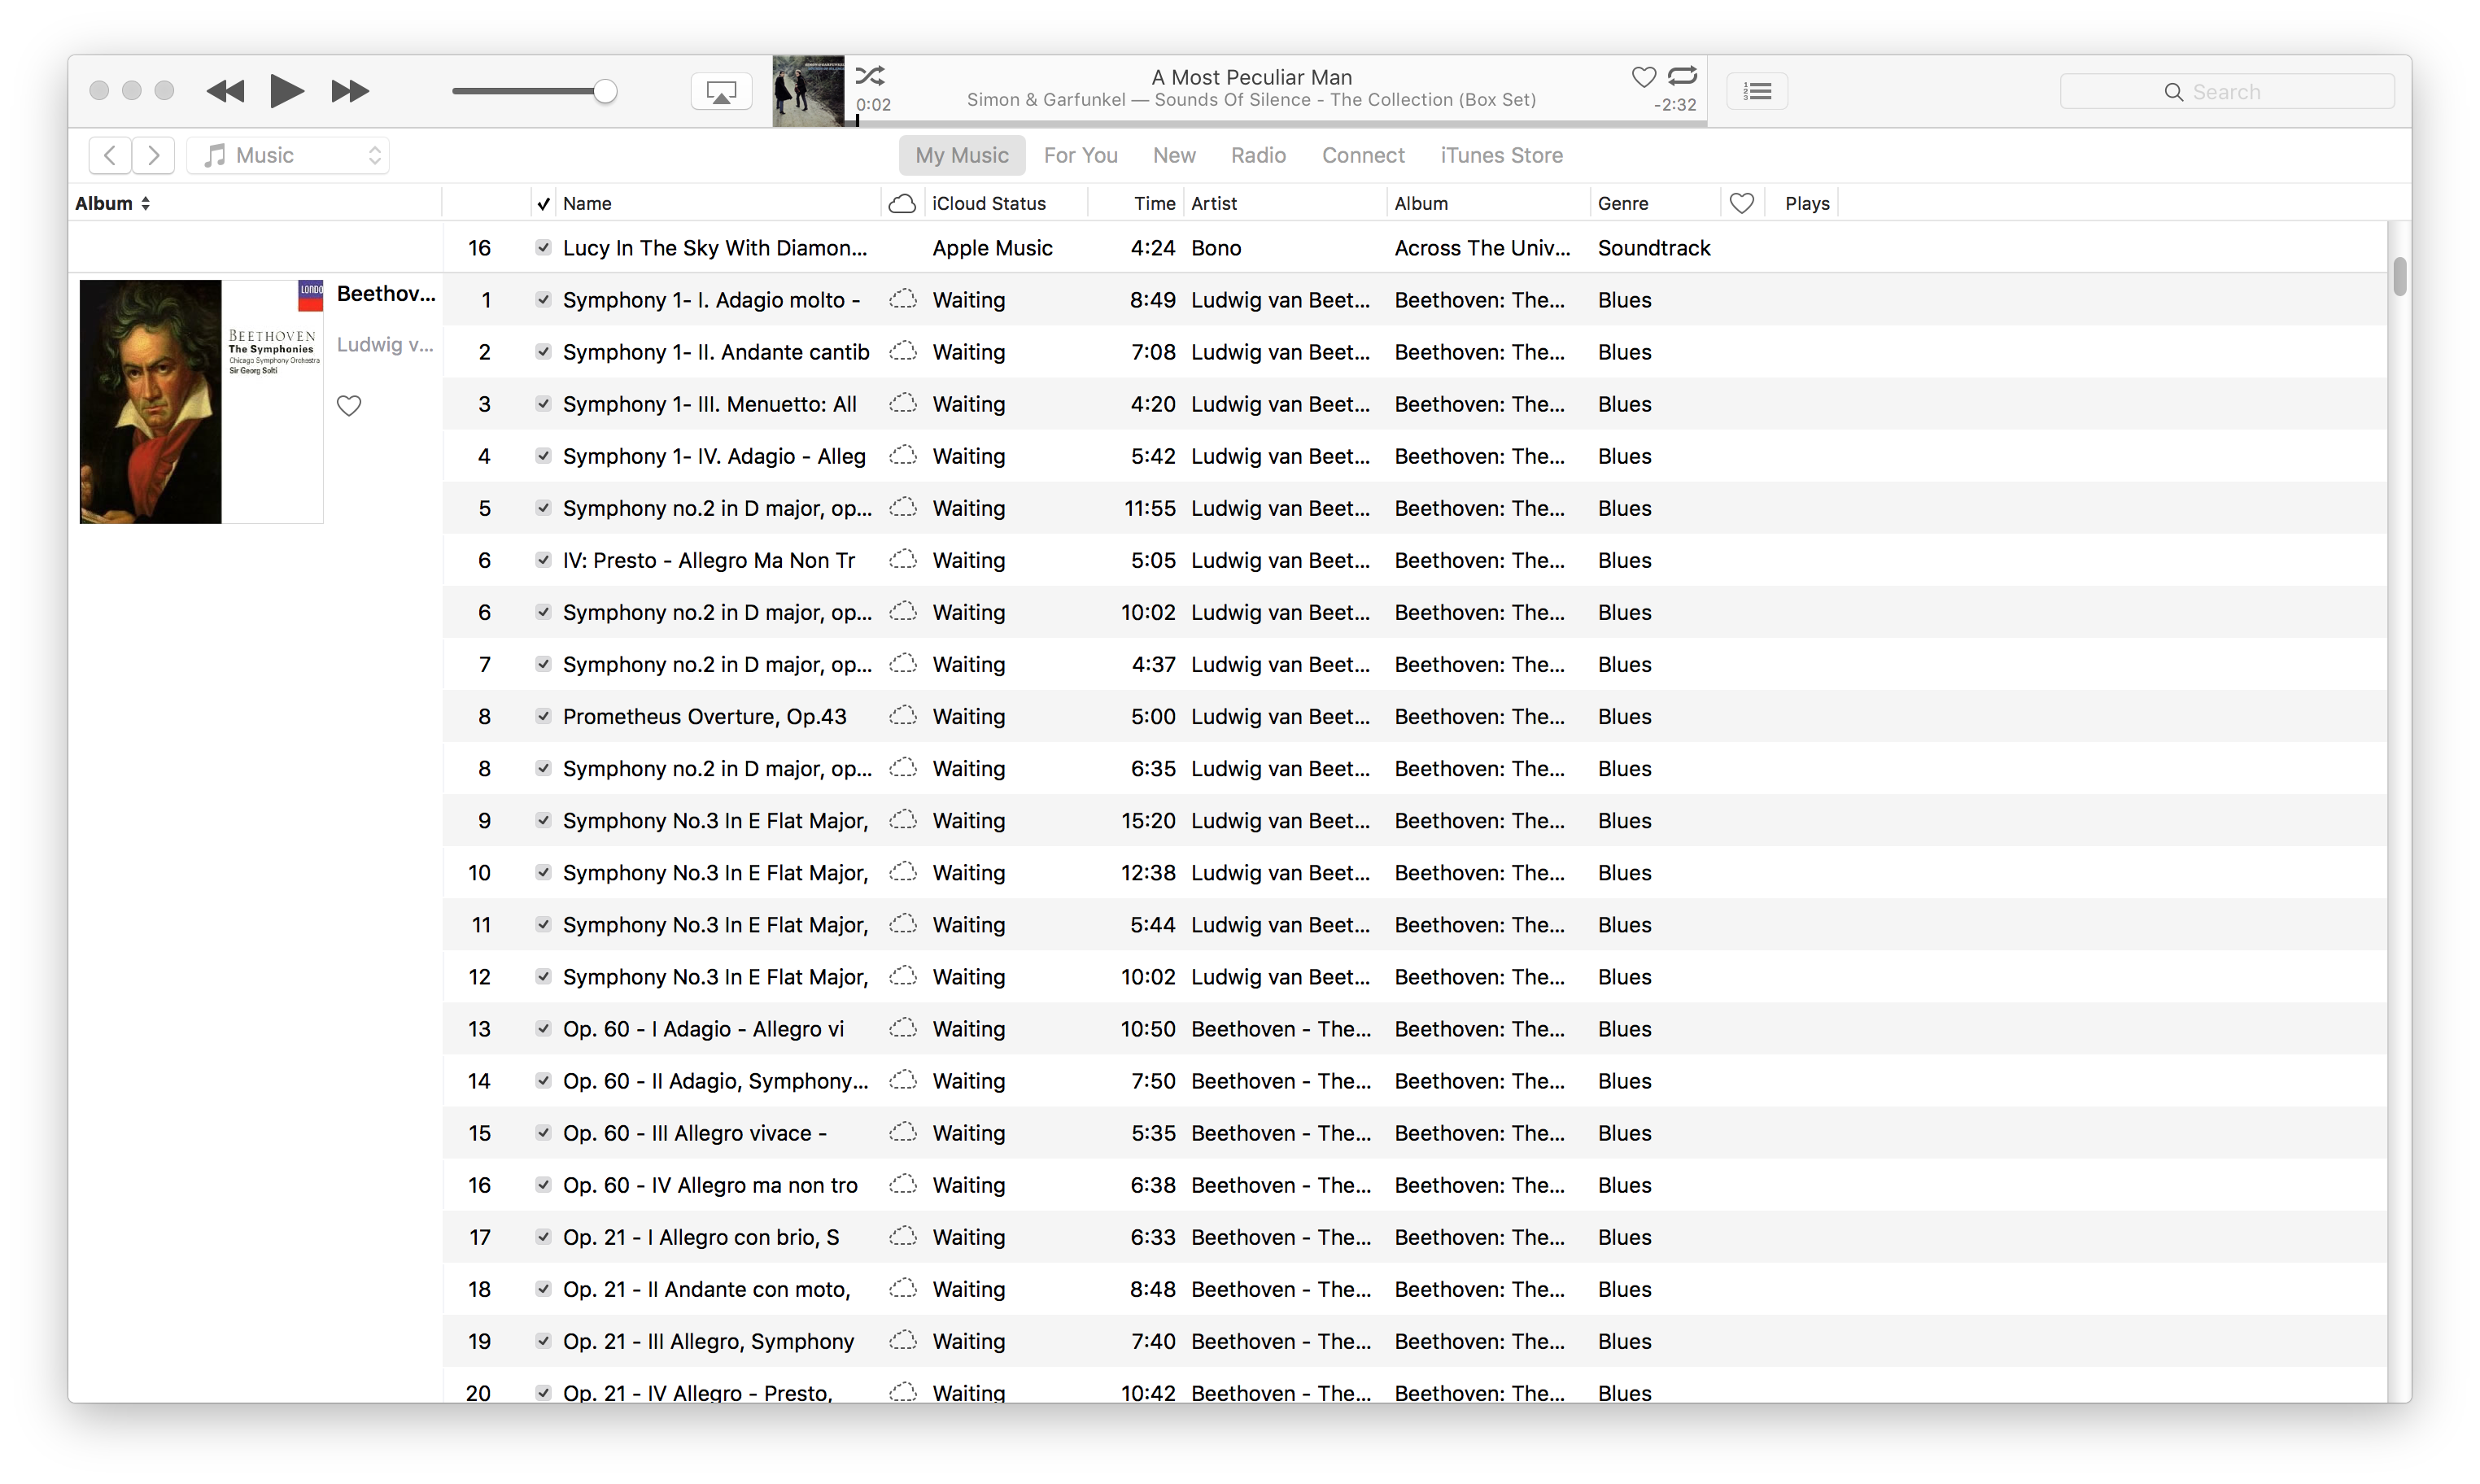Uncheck Symphony 1- III. Menuetto checkbox
The image size is (2480, 1484).
pyautogui.click(x=543, y=403)
